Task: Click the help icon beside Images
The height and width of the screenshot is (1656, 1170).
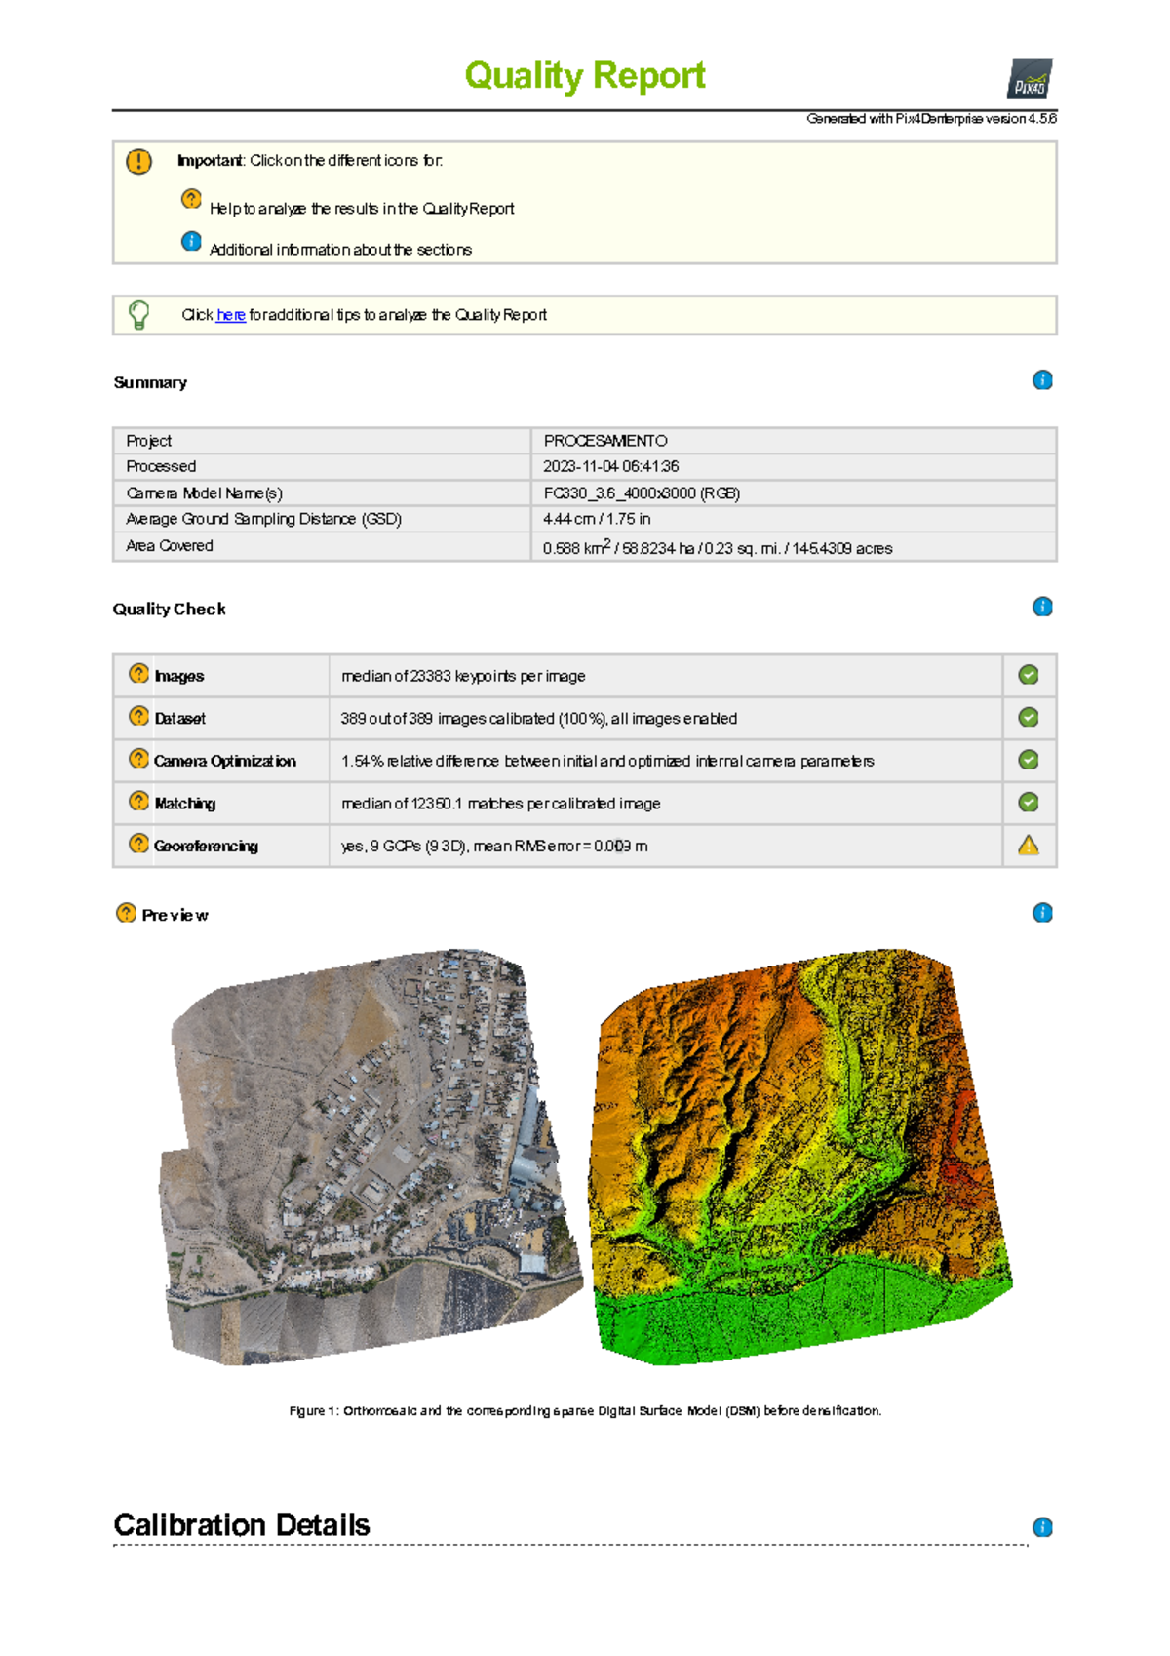Action: click(138, 674)
